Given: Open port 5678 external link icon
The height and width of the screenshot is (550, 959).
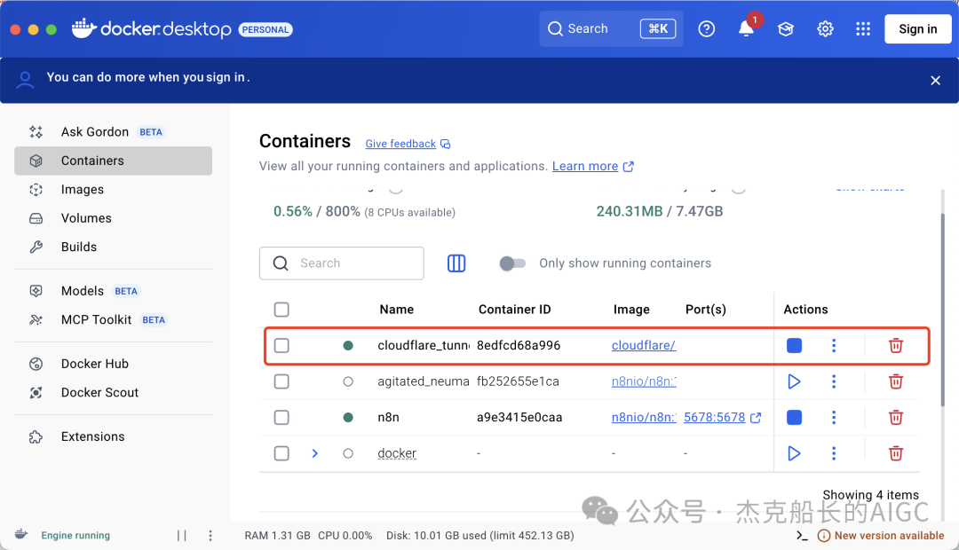Looking at the screenshot, I should pyautogui.click(x=756, y=418).
